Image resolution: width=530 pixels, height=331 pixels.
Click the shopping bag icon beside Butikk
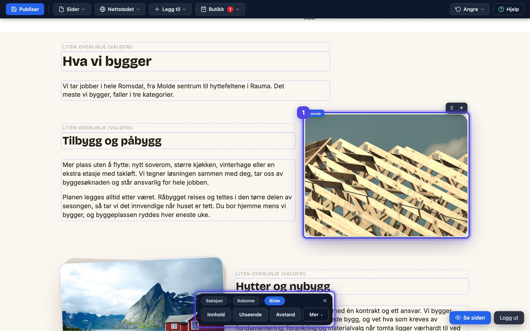[x=203, y=9]
